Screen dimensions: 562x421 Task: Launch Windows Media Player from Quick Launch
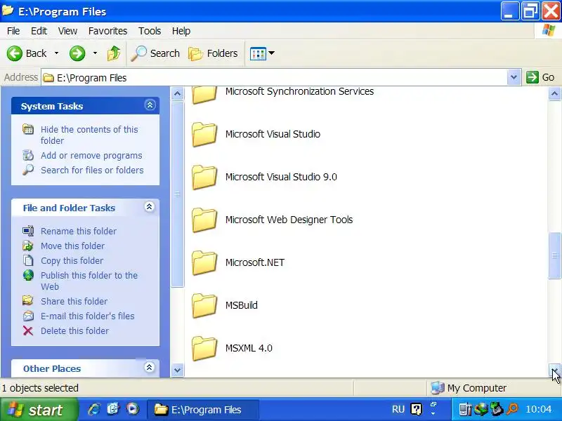pos(133,409)
